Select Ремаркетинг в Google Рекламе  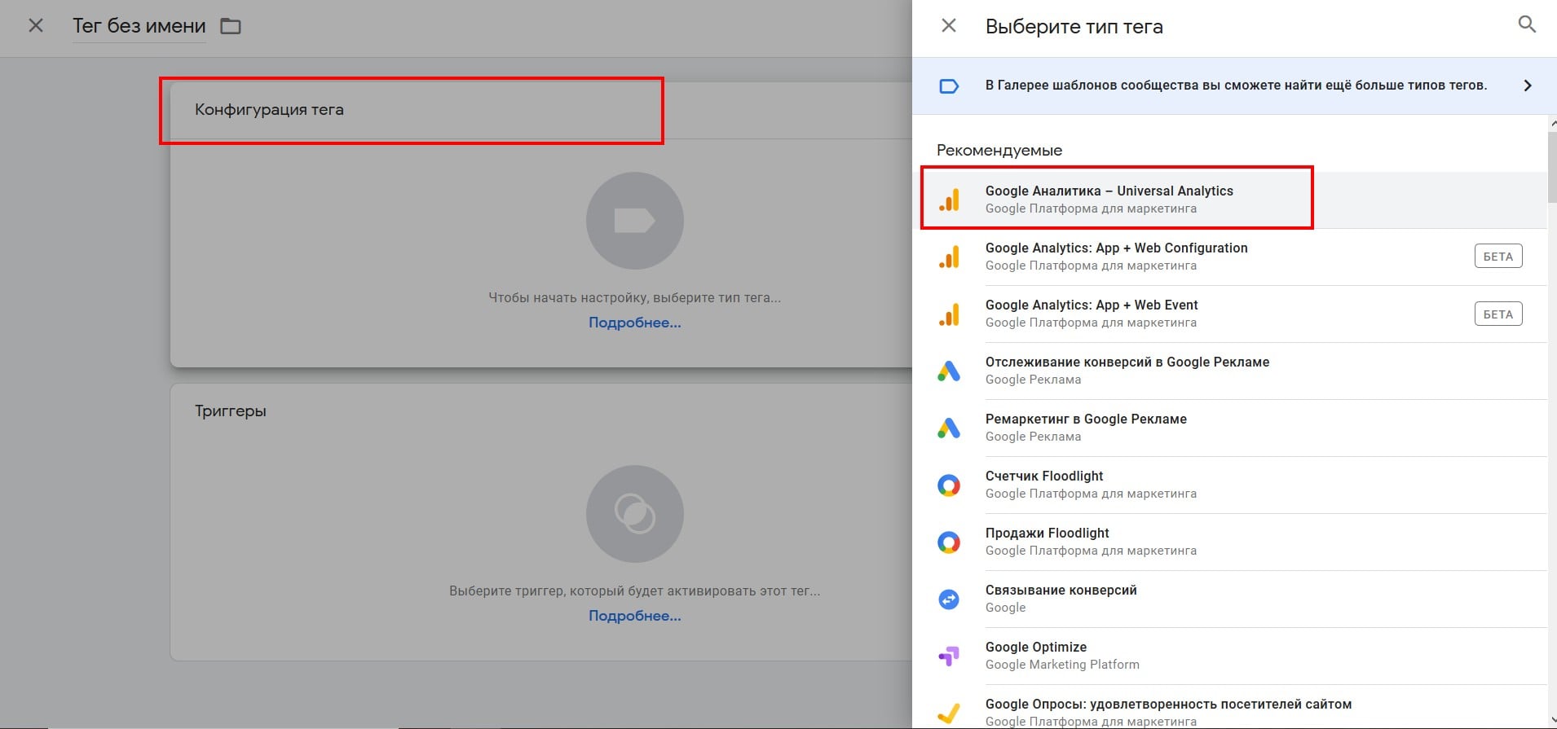(x=1085, y=428)
